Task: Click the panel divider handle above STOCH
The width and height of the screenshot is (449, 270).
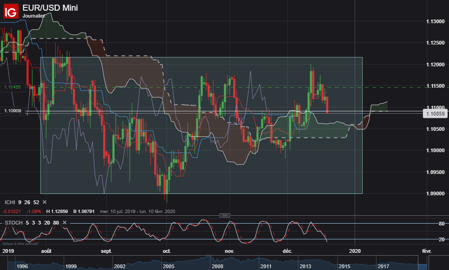Action: 224,215
